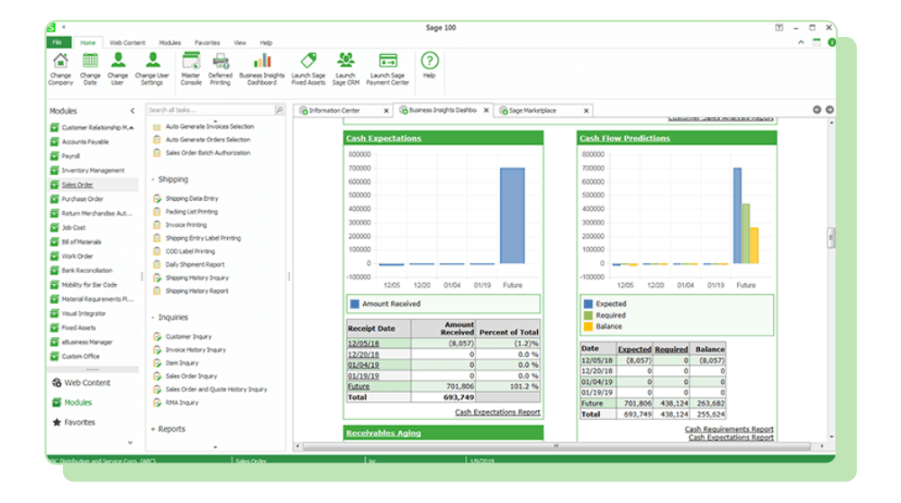
Task: Open the View ribbon tab
Action: tap(240, 42)
